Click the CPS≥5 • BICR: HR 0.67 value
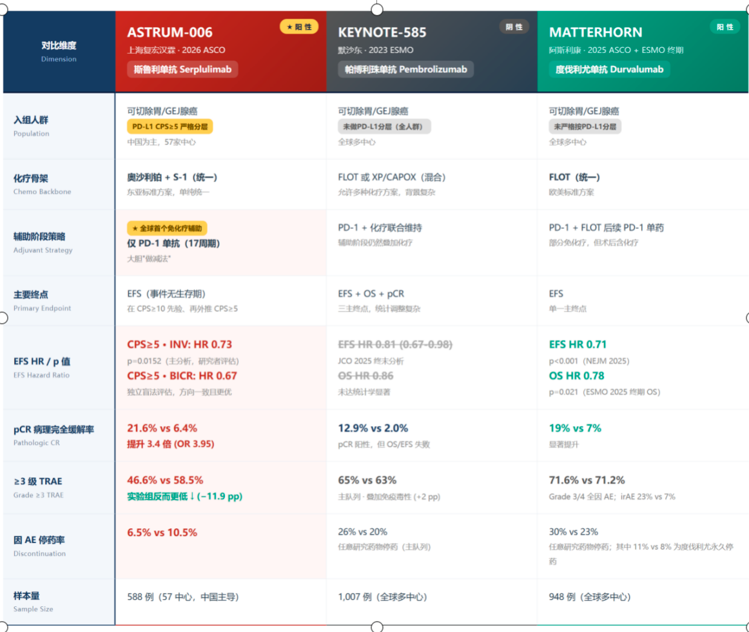The image size is (749, 632). [x=182, y=376]
